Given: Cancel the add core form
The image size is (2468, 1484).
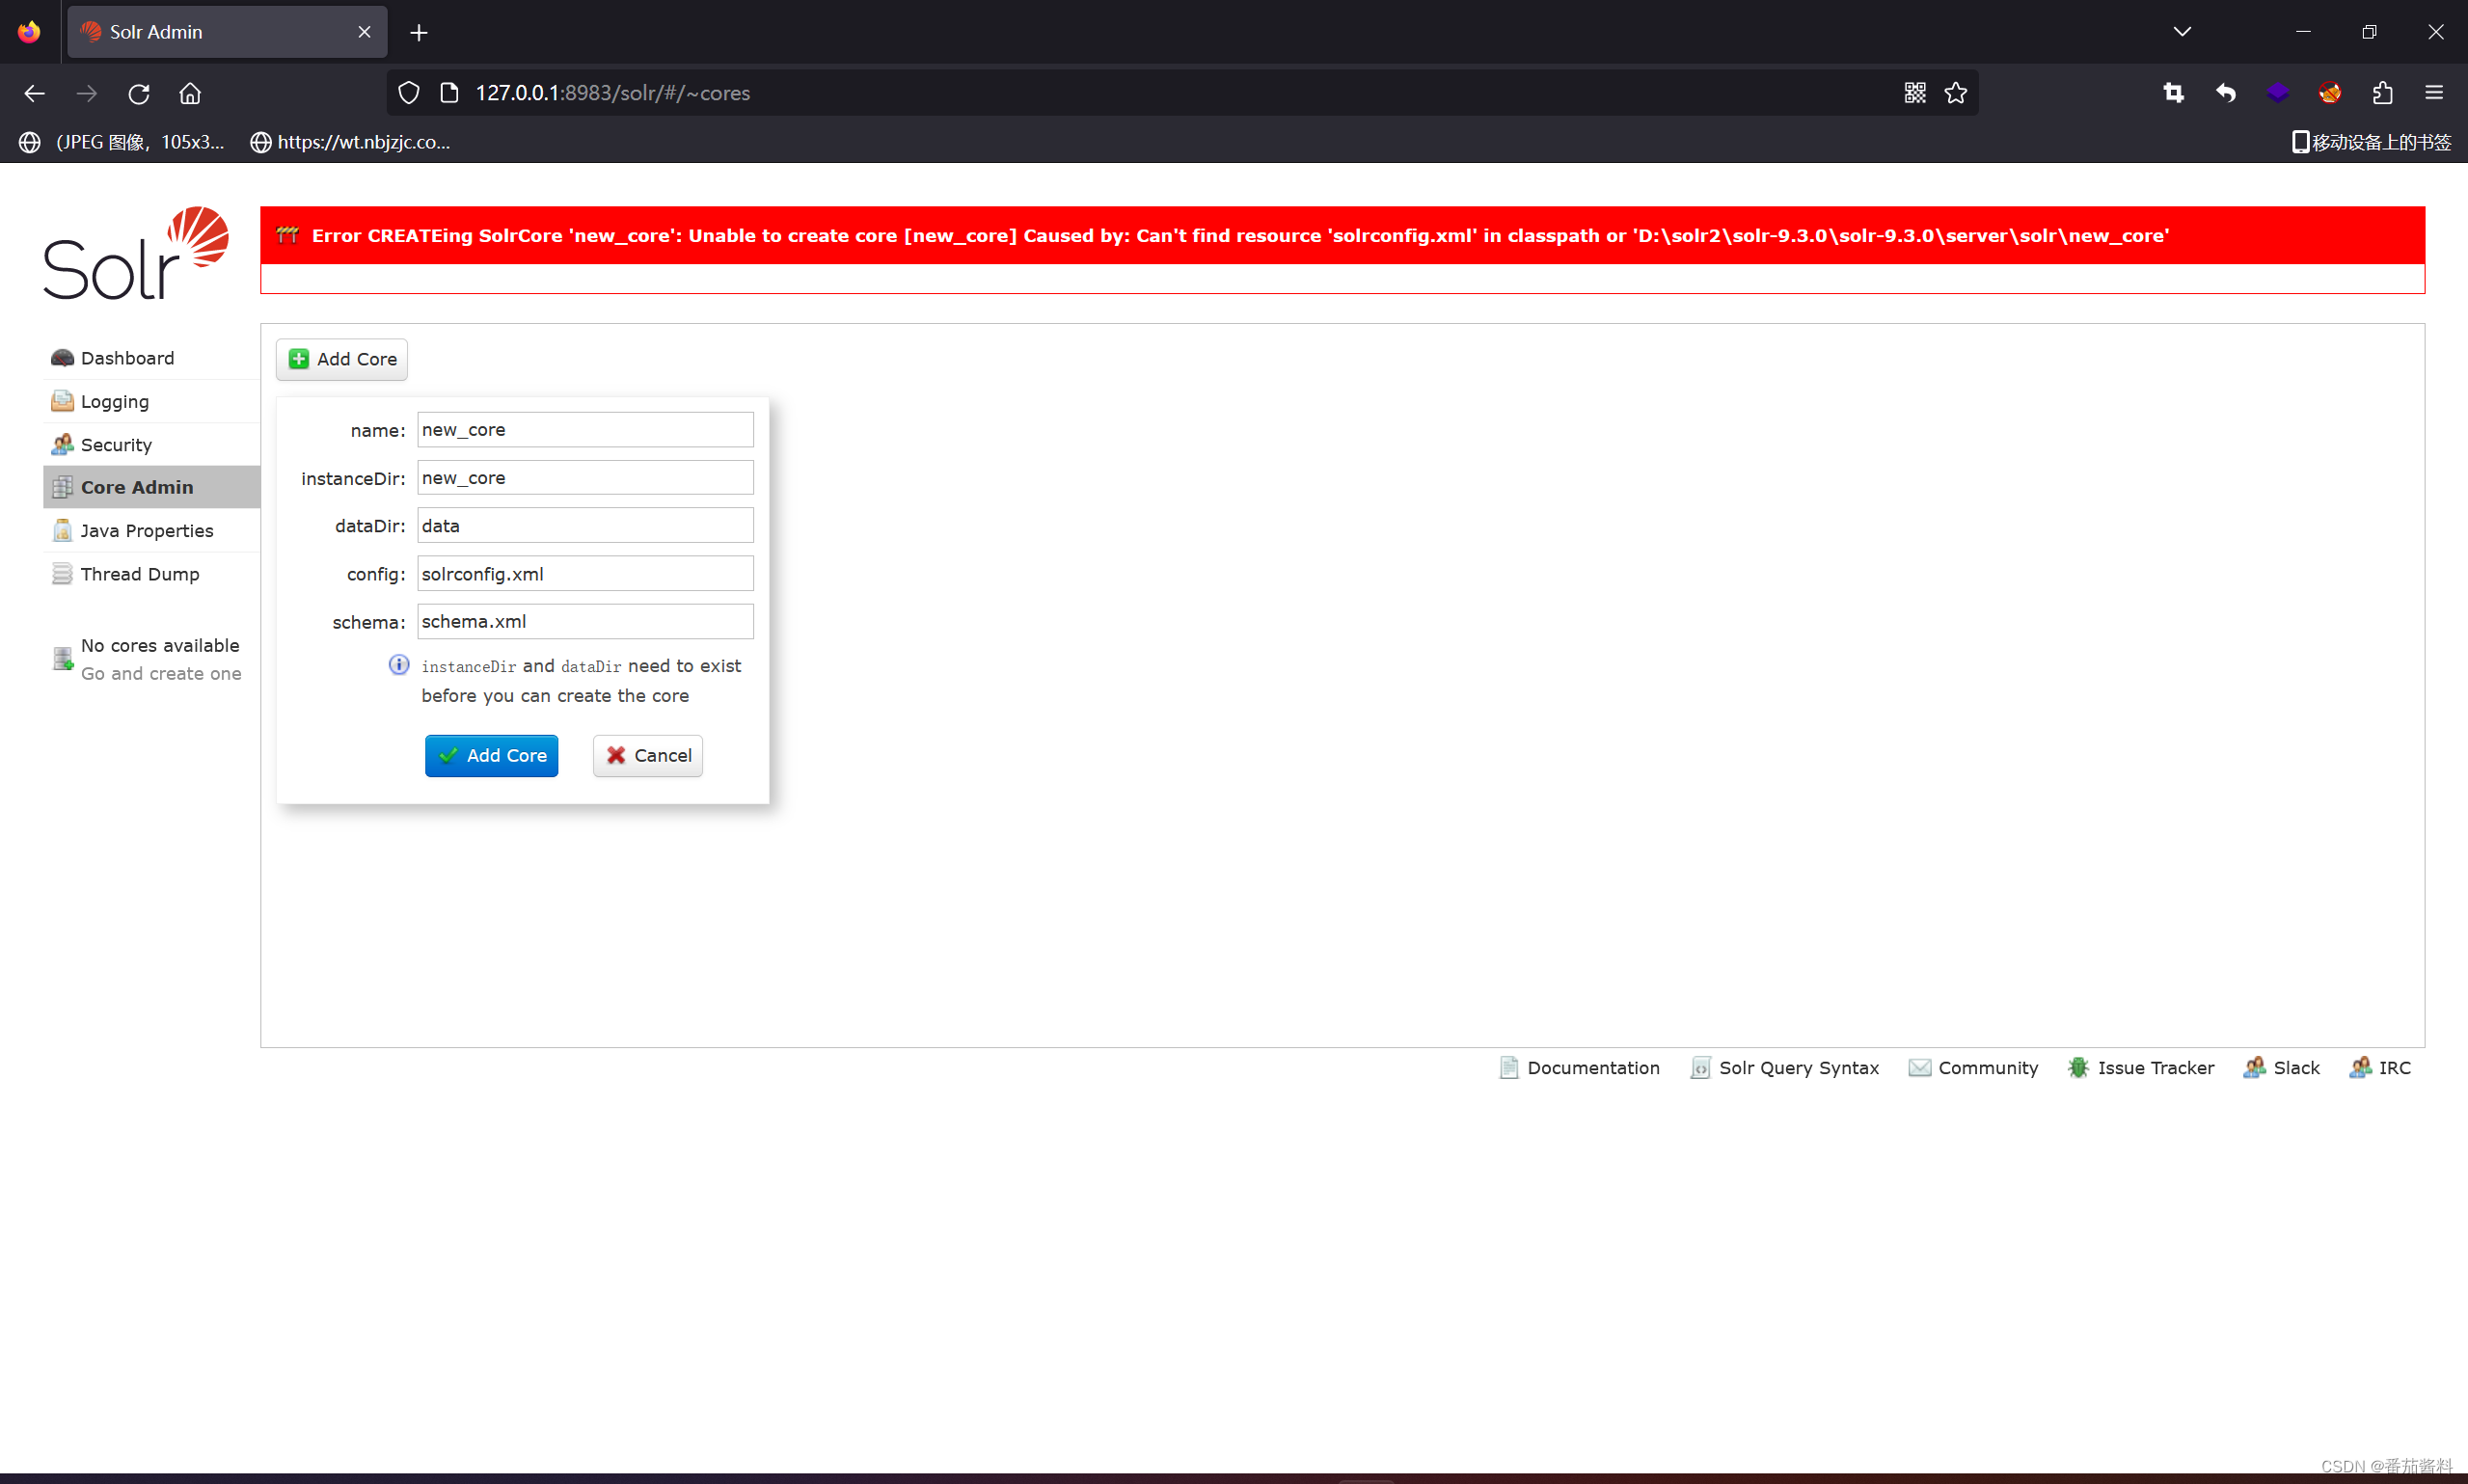Looking at the screenshot, I should [647, 756].
